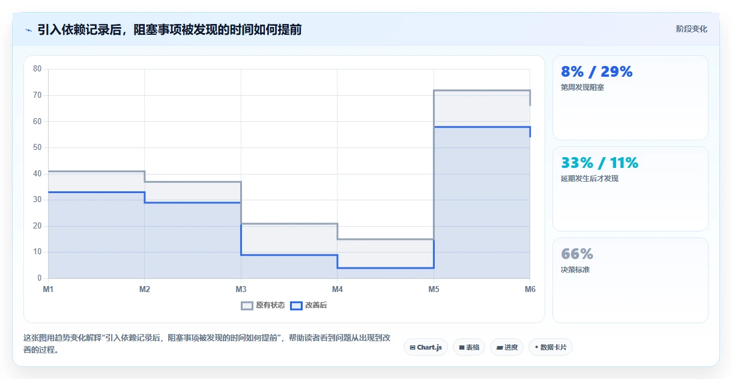Select the 表格 tag
Screen dimensions: 732x379
[x=469, y=347]
